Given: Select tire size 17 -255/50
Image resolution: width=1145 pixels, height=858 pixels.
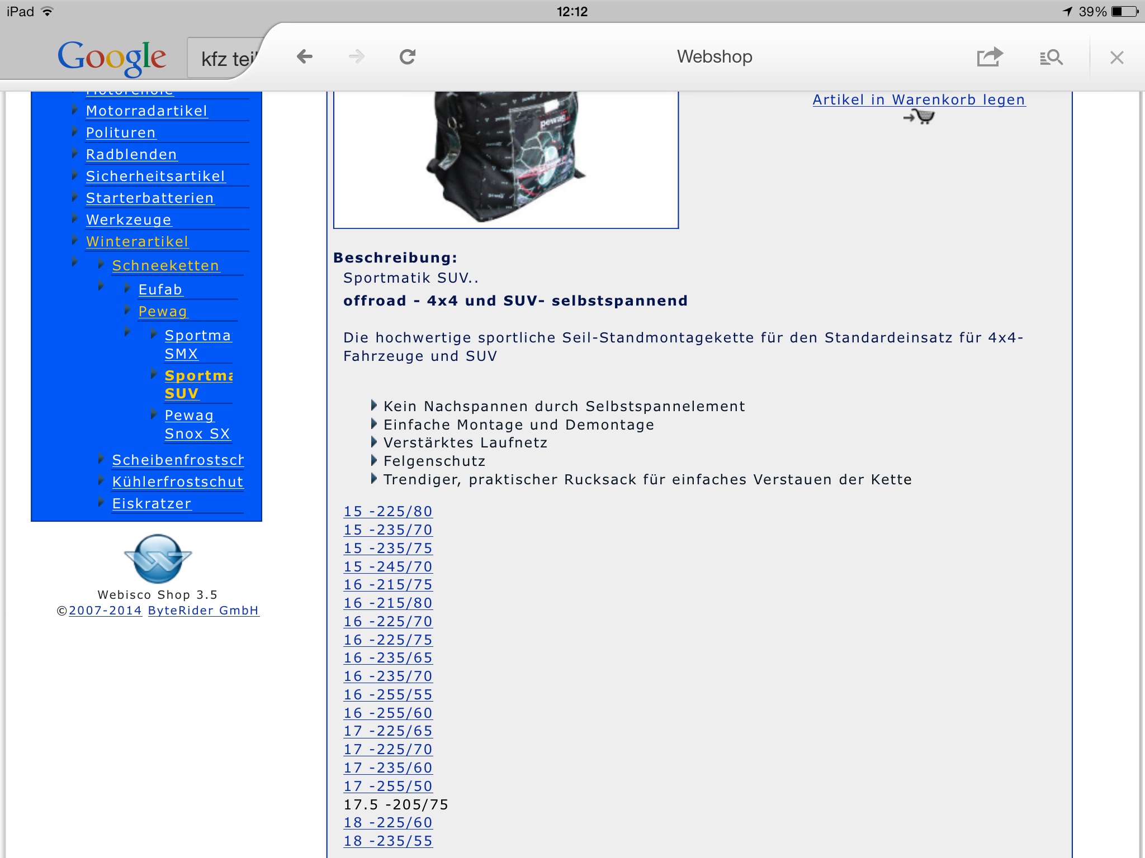Looking at the screenshot, I should click(x=388, y=786).
